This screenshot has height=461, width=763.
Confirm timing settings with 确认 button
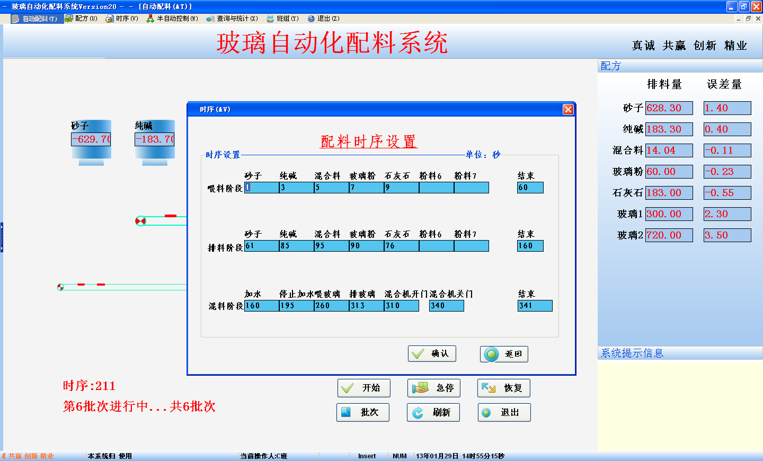click(x=432, y=353)
